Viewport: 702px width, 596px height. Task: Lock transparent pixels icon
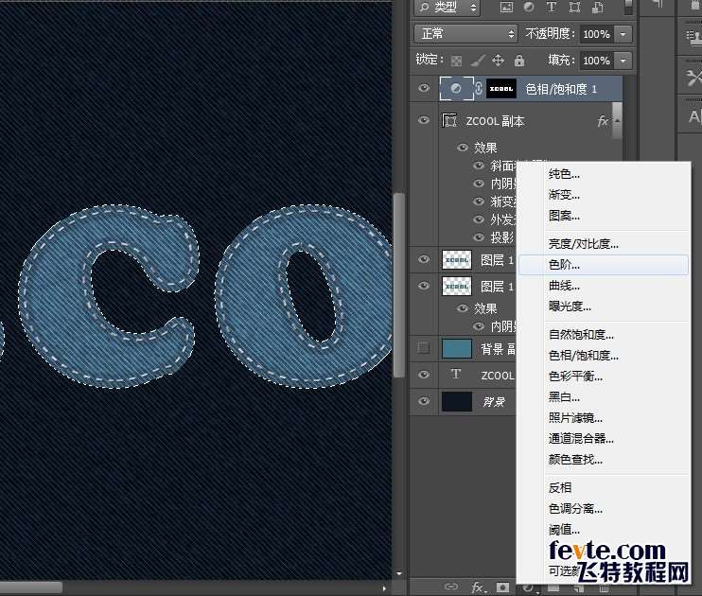point(456,61)
